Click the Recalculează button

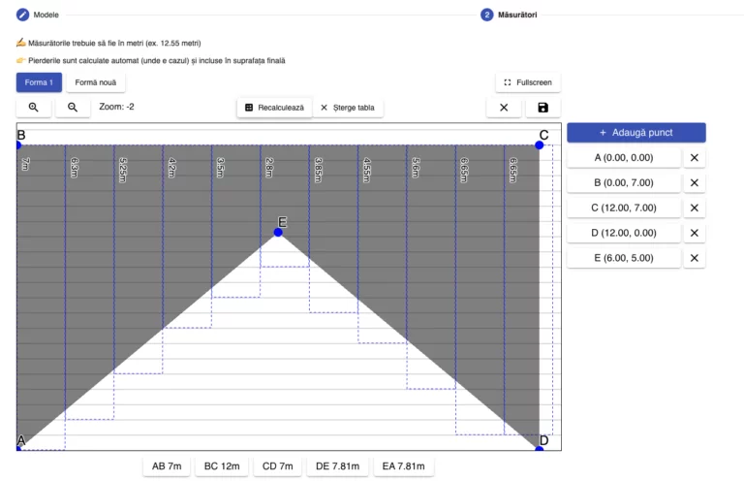click(x=274, y=108)
